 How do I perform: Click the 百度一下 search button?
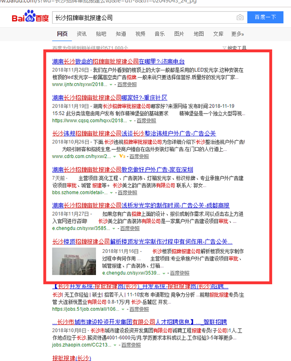click(x=265, y=17)
